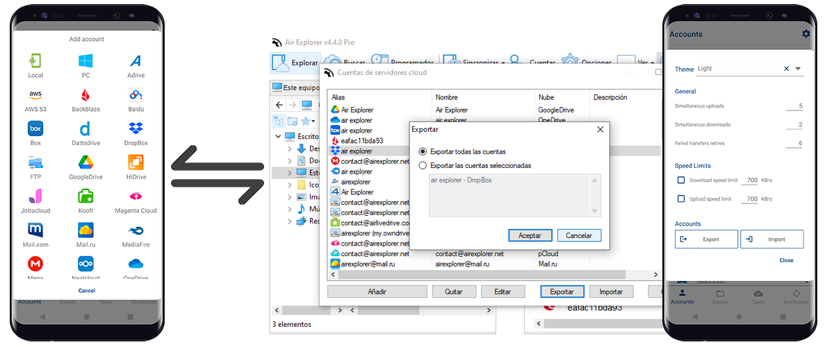
Task: Edit the Simultaneous uploads value field
Action: 794,106
